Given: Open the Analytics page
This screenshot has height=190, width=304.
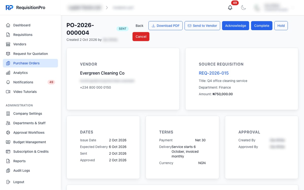Looking at the screenshot, I should point(30,73).
